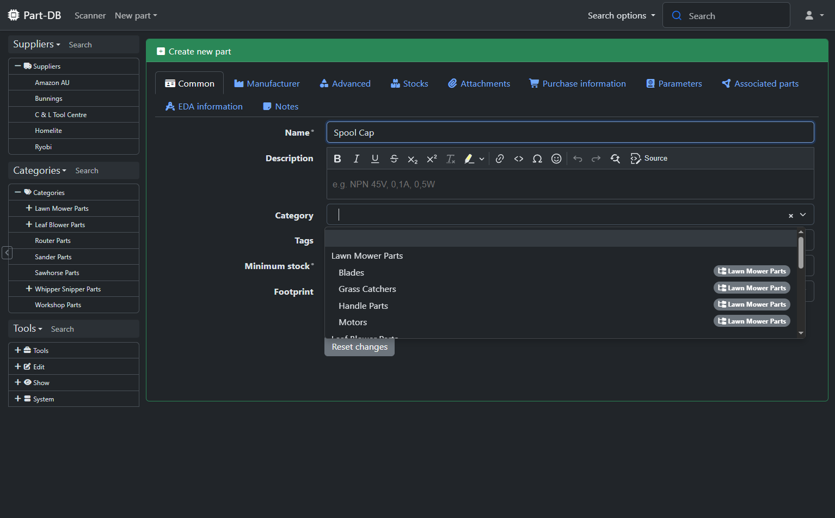Switch description editor to Source mode
Screen dimensions: 835x518
pos(649,159)
